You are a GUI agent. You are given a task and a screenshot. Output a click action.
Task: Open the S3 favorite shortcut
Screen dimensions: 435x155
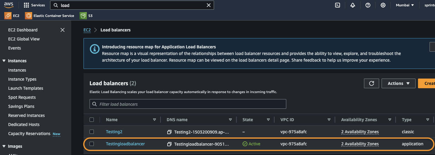pos(86,15)
